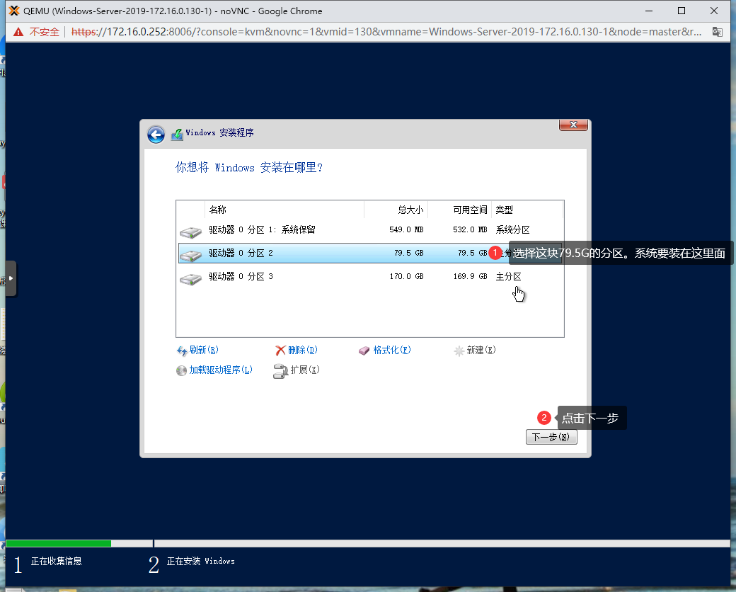Viewport: 736px width, 592px height.
Task: Click the translate icon in the address bar
Action: 717,32
